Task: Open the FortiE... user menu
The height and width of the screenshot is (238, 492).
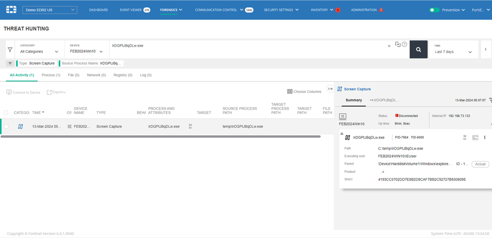Action: 480,10
